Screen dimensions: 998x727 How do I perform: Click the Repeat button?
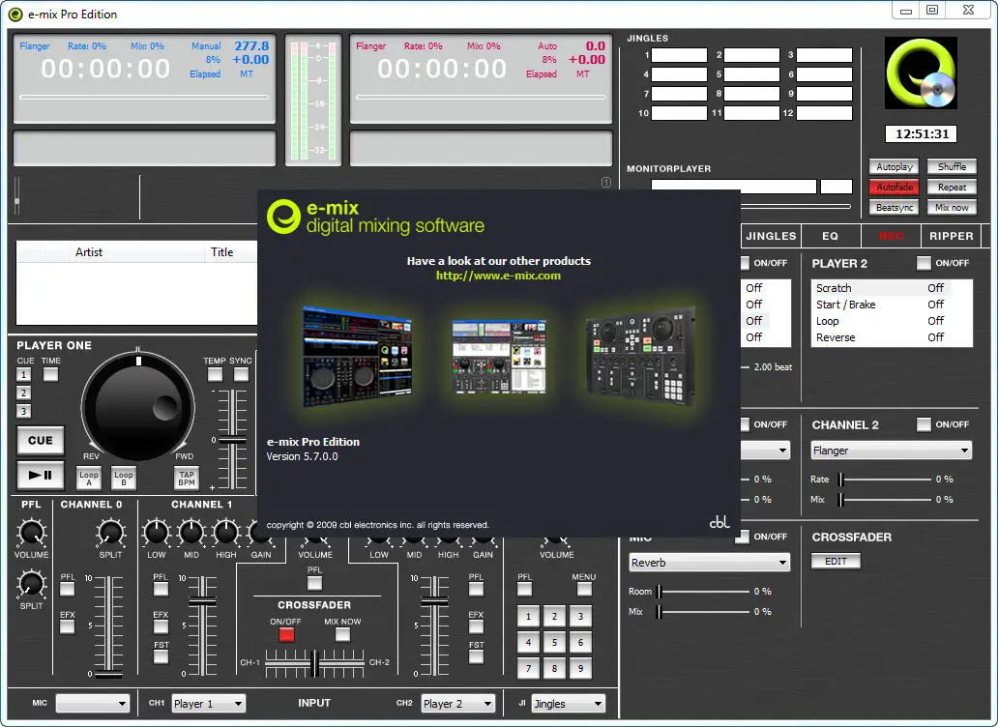tap(952, 187)
